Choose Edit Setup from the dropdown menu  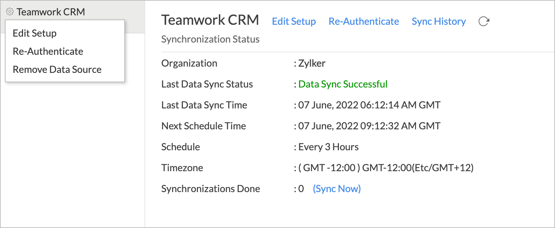35,33
